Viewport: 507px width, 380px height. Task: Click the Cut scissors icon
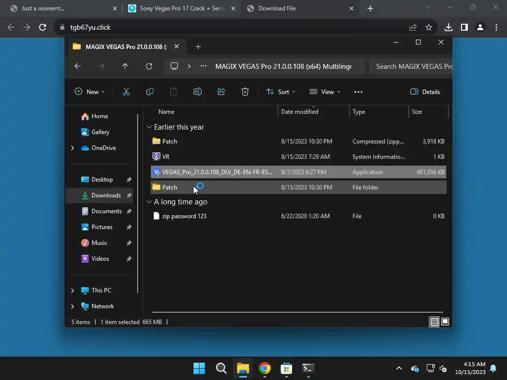126,92
